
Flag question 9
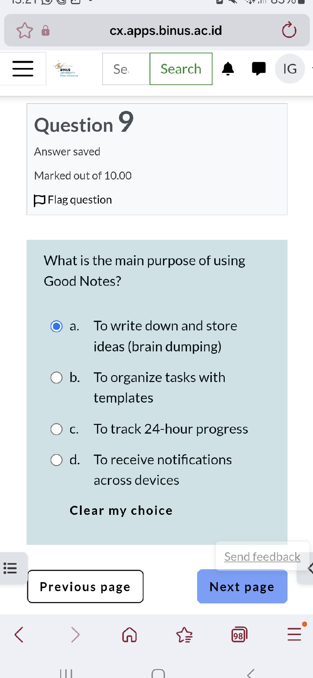coord(73,200)
